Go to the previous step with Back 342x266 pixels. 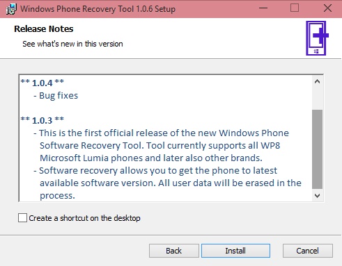click(174, 251)
